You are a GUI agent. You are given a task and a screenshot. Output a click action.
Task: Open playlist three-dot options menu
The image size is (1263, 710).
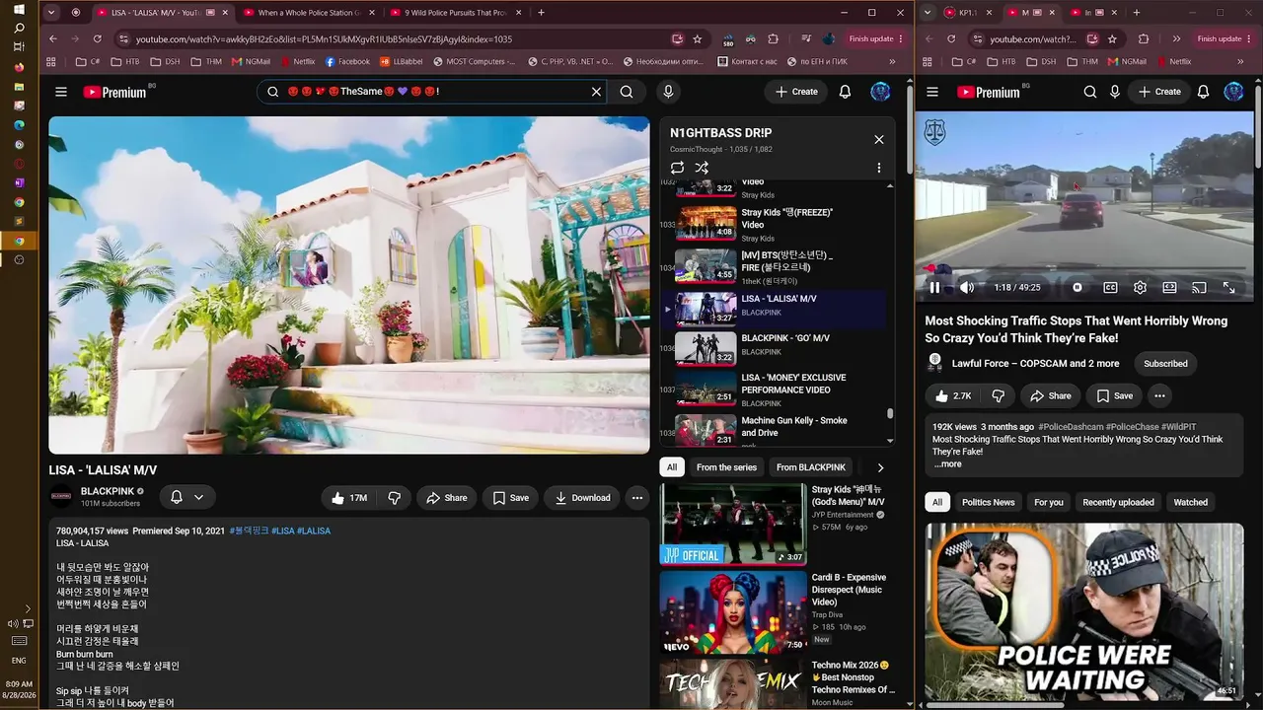(x=878, y=168)
